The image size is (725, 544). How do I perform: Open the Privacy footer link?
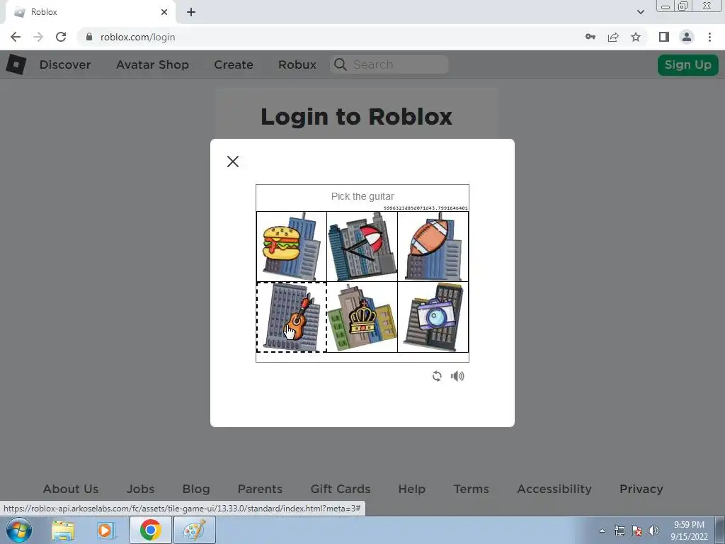pyautogui.click(x=641, y=489)
